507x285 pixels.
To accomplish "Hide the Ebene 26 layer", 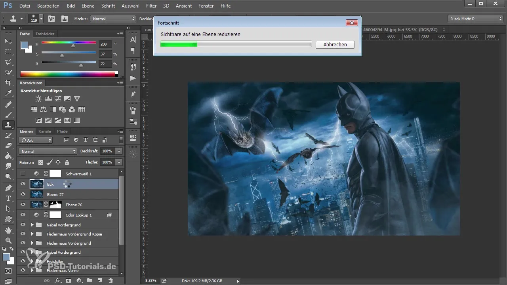I will (x=23, y=204).
